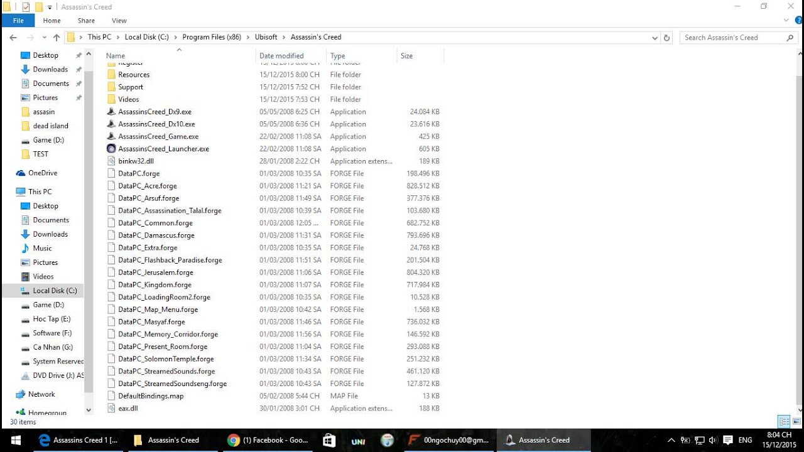Select Local Disk (C:) in navigation pane

click(x=55, y=291)
